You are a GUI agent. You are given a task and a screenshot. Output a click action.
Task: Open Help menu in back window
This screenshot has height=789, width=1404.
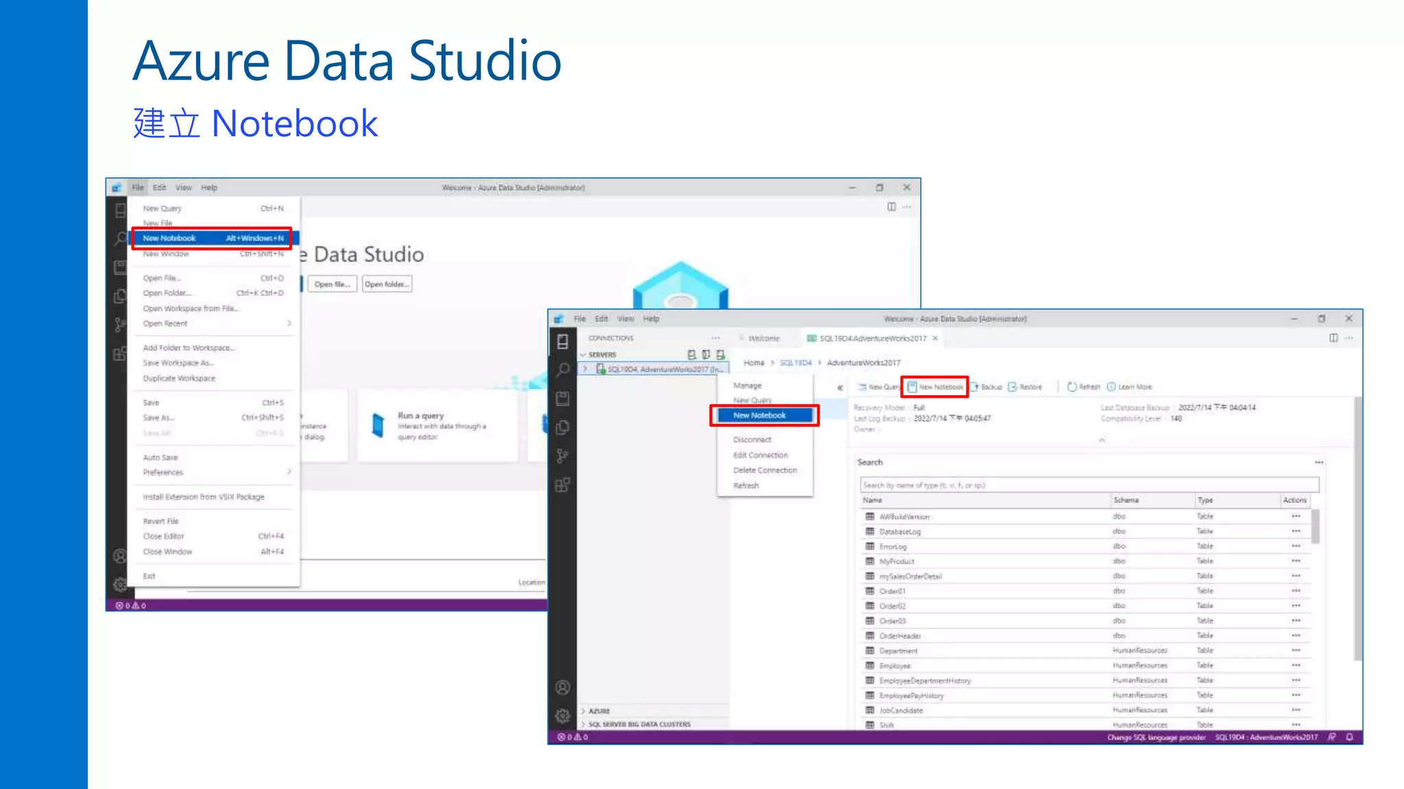pos(208,188)
